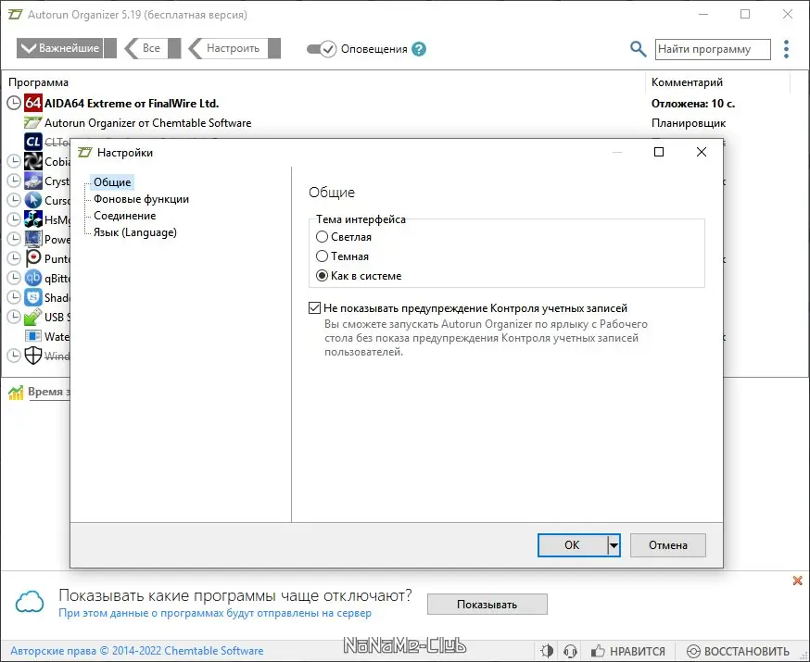Click the Показывать button in banner
Image resolution: width=810 pixels, height=662 pixels.
(x=487, y=605)
